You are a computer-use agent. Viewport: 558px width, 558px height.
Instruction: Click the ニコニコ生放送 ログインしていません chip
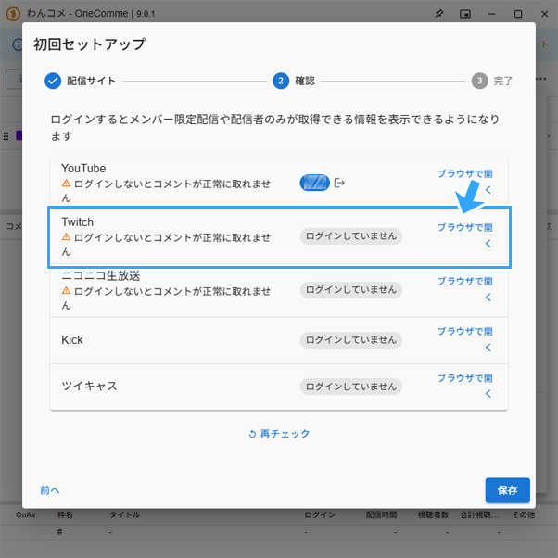351,290
